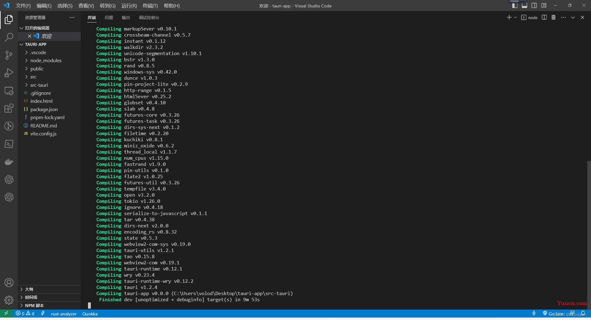Open the 转到(G) menu
Image resolution: width=591 pixels, height=320 pixels.
click(x=108, y=6)
